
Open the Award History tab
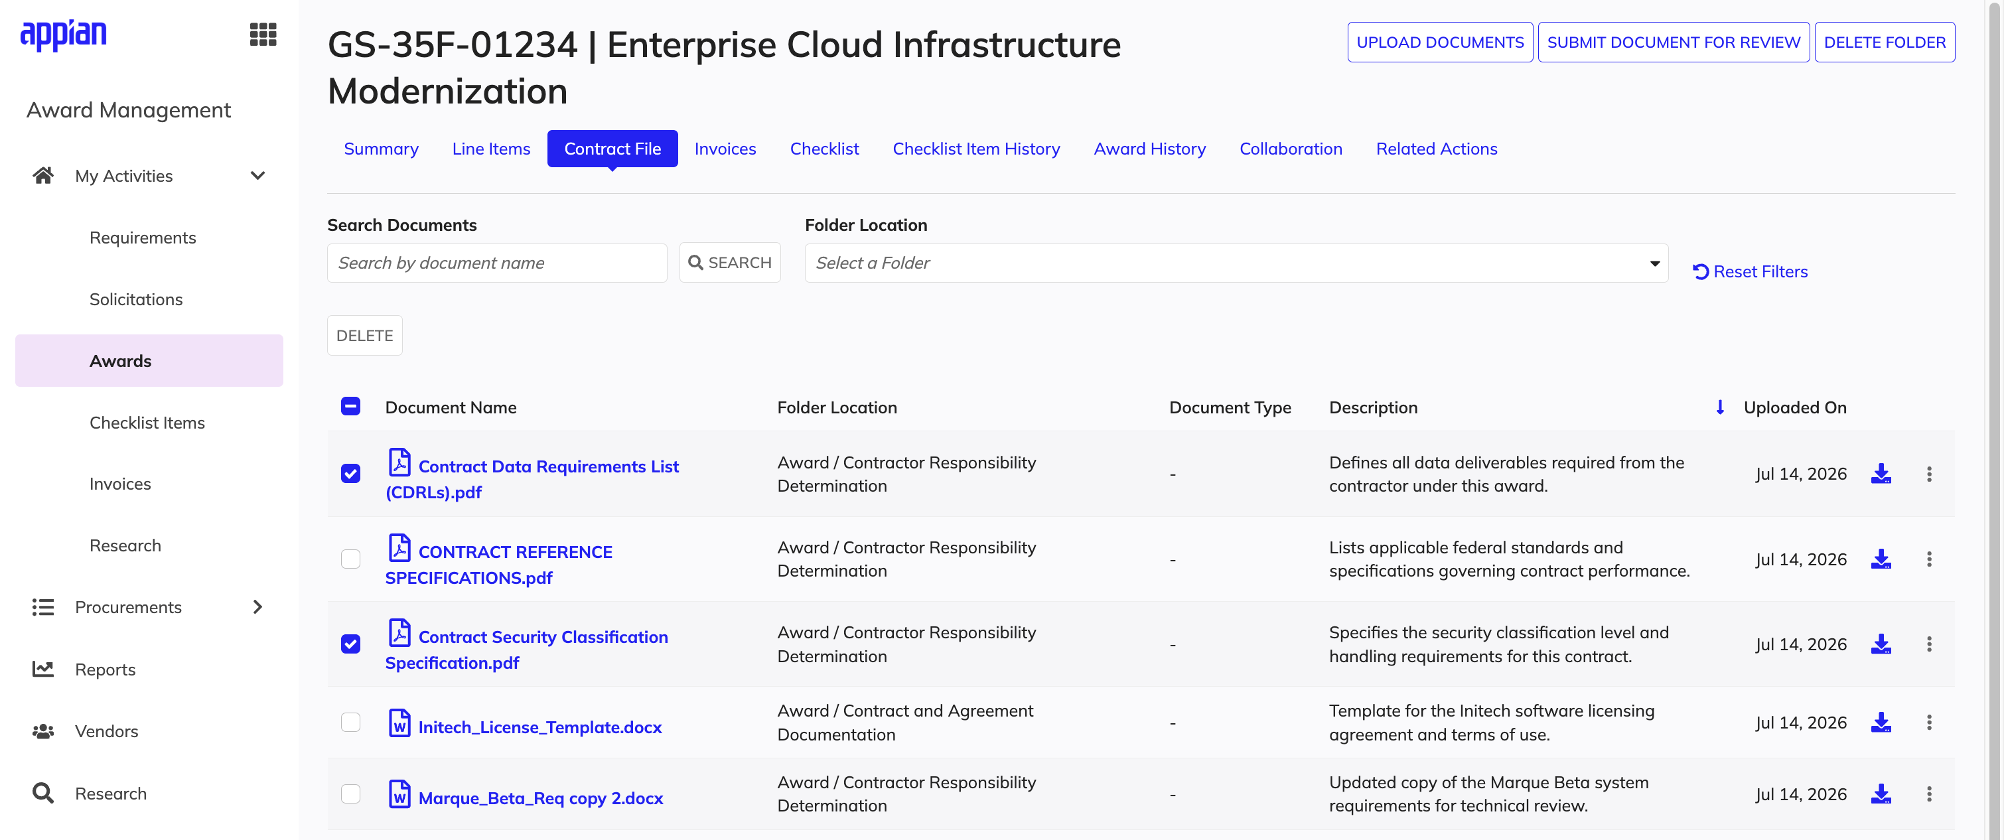1149,149
